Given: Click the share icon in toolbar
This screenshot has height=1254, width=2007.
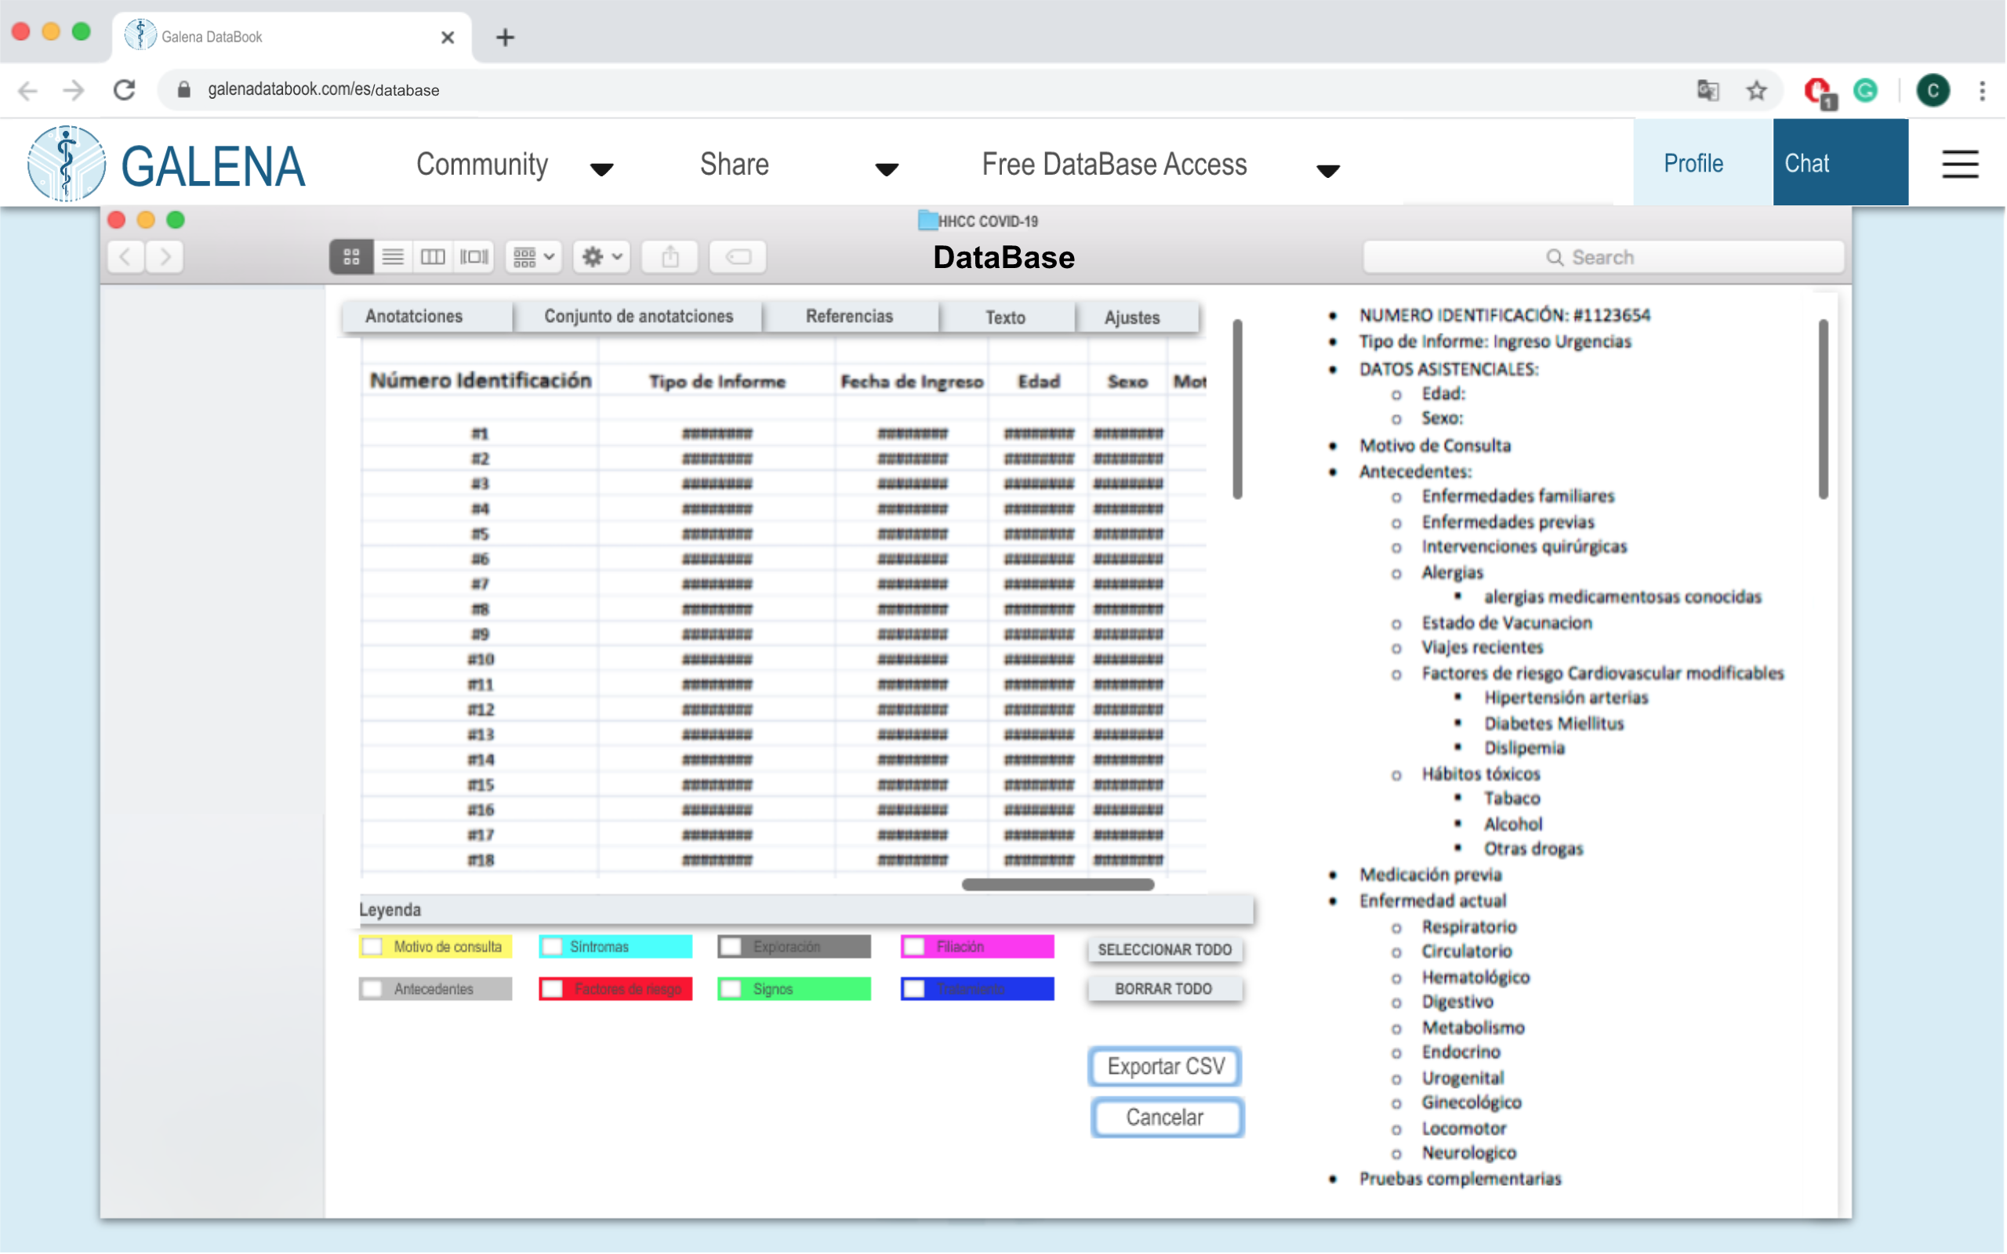Looking at the screenshot, I should click(670, 257).
